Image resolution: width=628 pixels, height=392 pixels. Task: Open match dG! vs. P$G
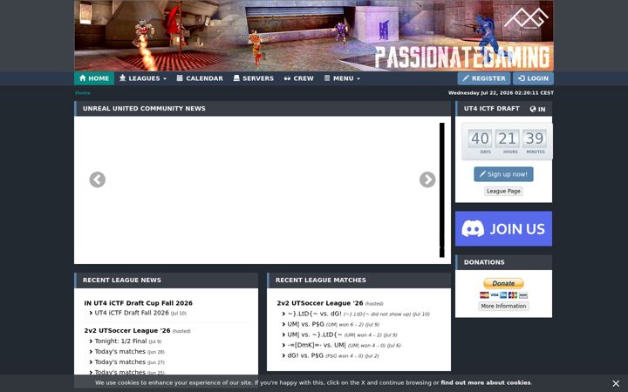click(x=305, y=355)
